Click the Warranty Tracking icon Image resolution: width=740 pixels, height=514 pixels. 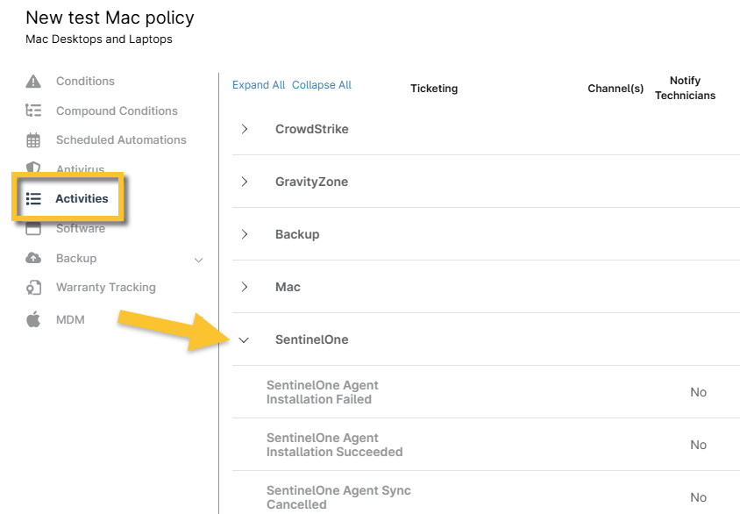(x=33, y=288)
